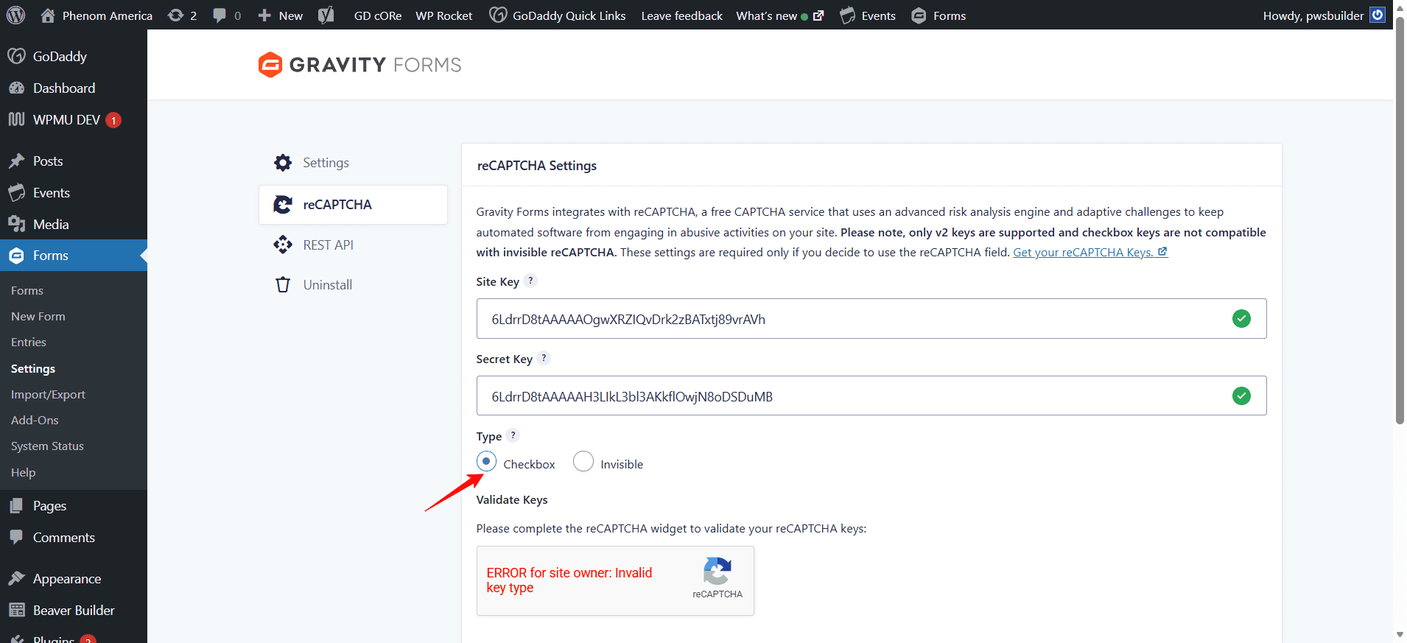The image size is (1407, 643).
Task: Select the Checkbox reCAPTCHA type
Action: point(486,461)
